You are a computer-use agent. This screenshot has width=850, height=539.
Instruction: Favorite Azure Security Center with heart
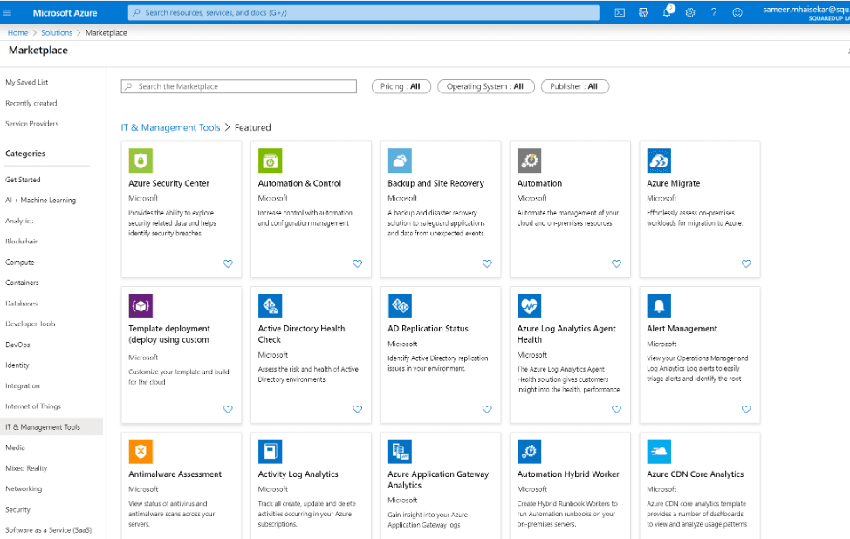(228, 263)
